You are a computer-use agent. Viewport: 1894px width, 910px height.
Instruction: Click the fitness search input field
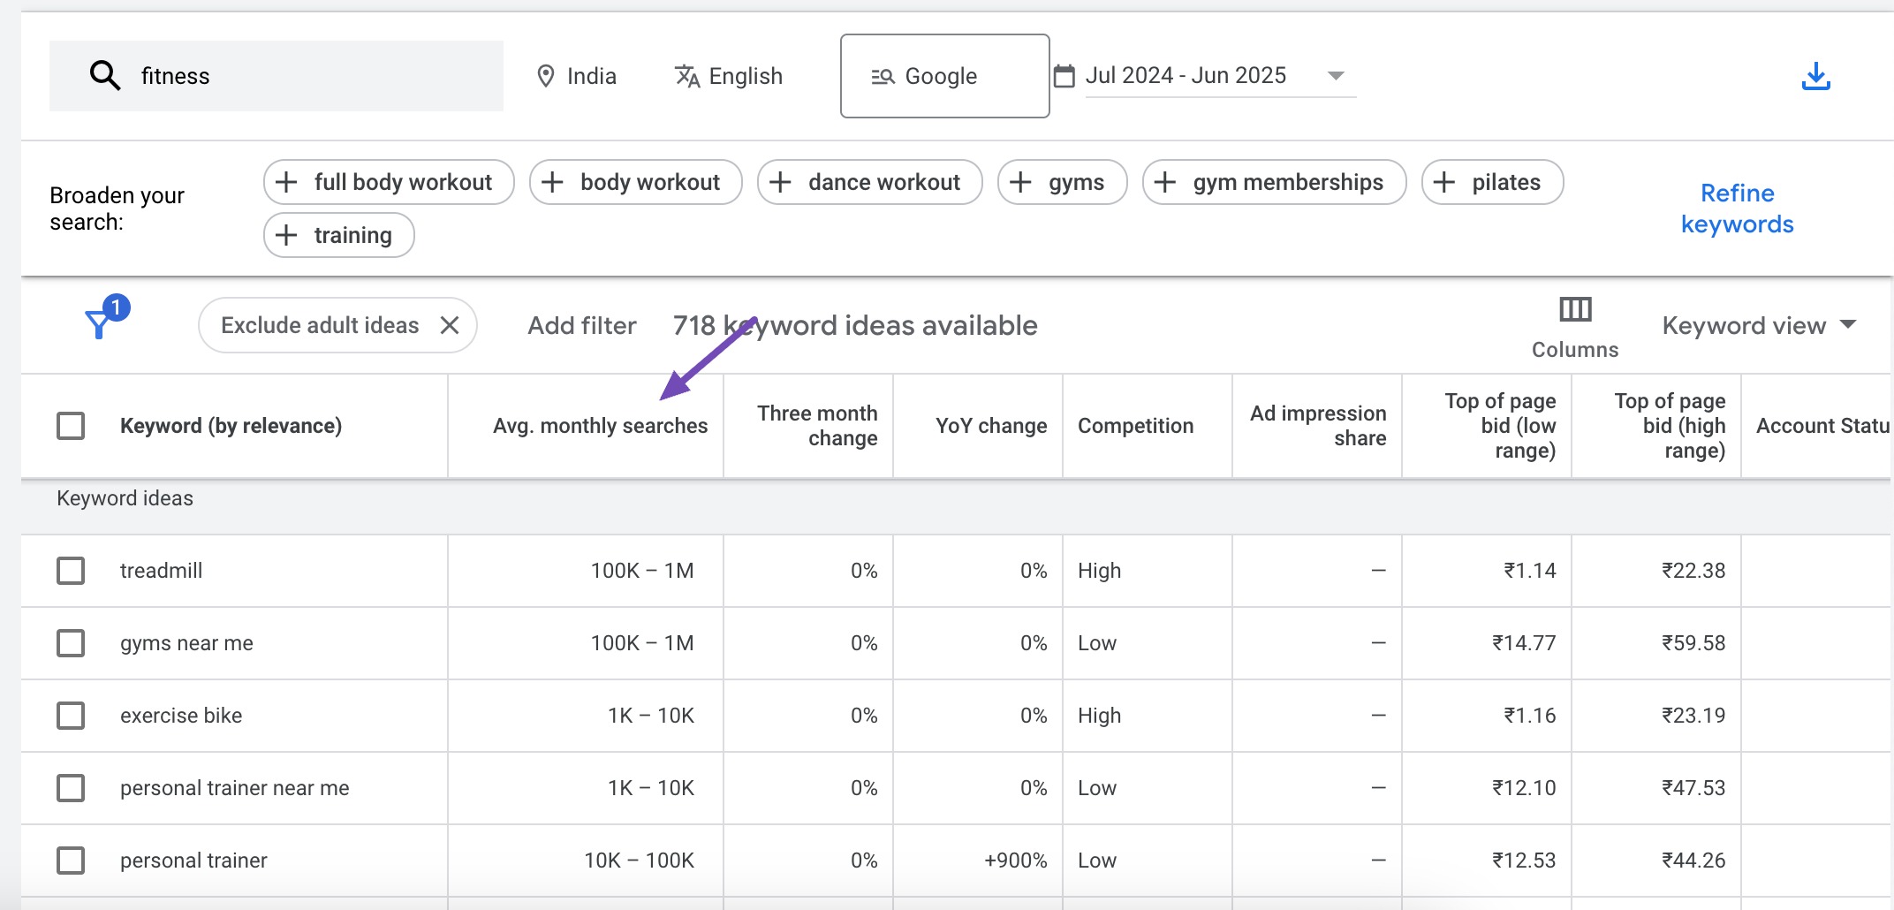pos(277,76)
